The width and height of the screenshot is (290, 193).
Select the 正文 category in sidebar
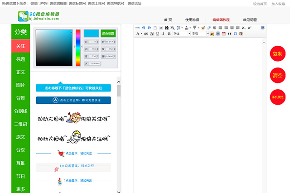pos(20,72)
